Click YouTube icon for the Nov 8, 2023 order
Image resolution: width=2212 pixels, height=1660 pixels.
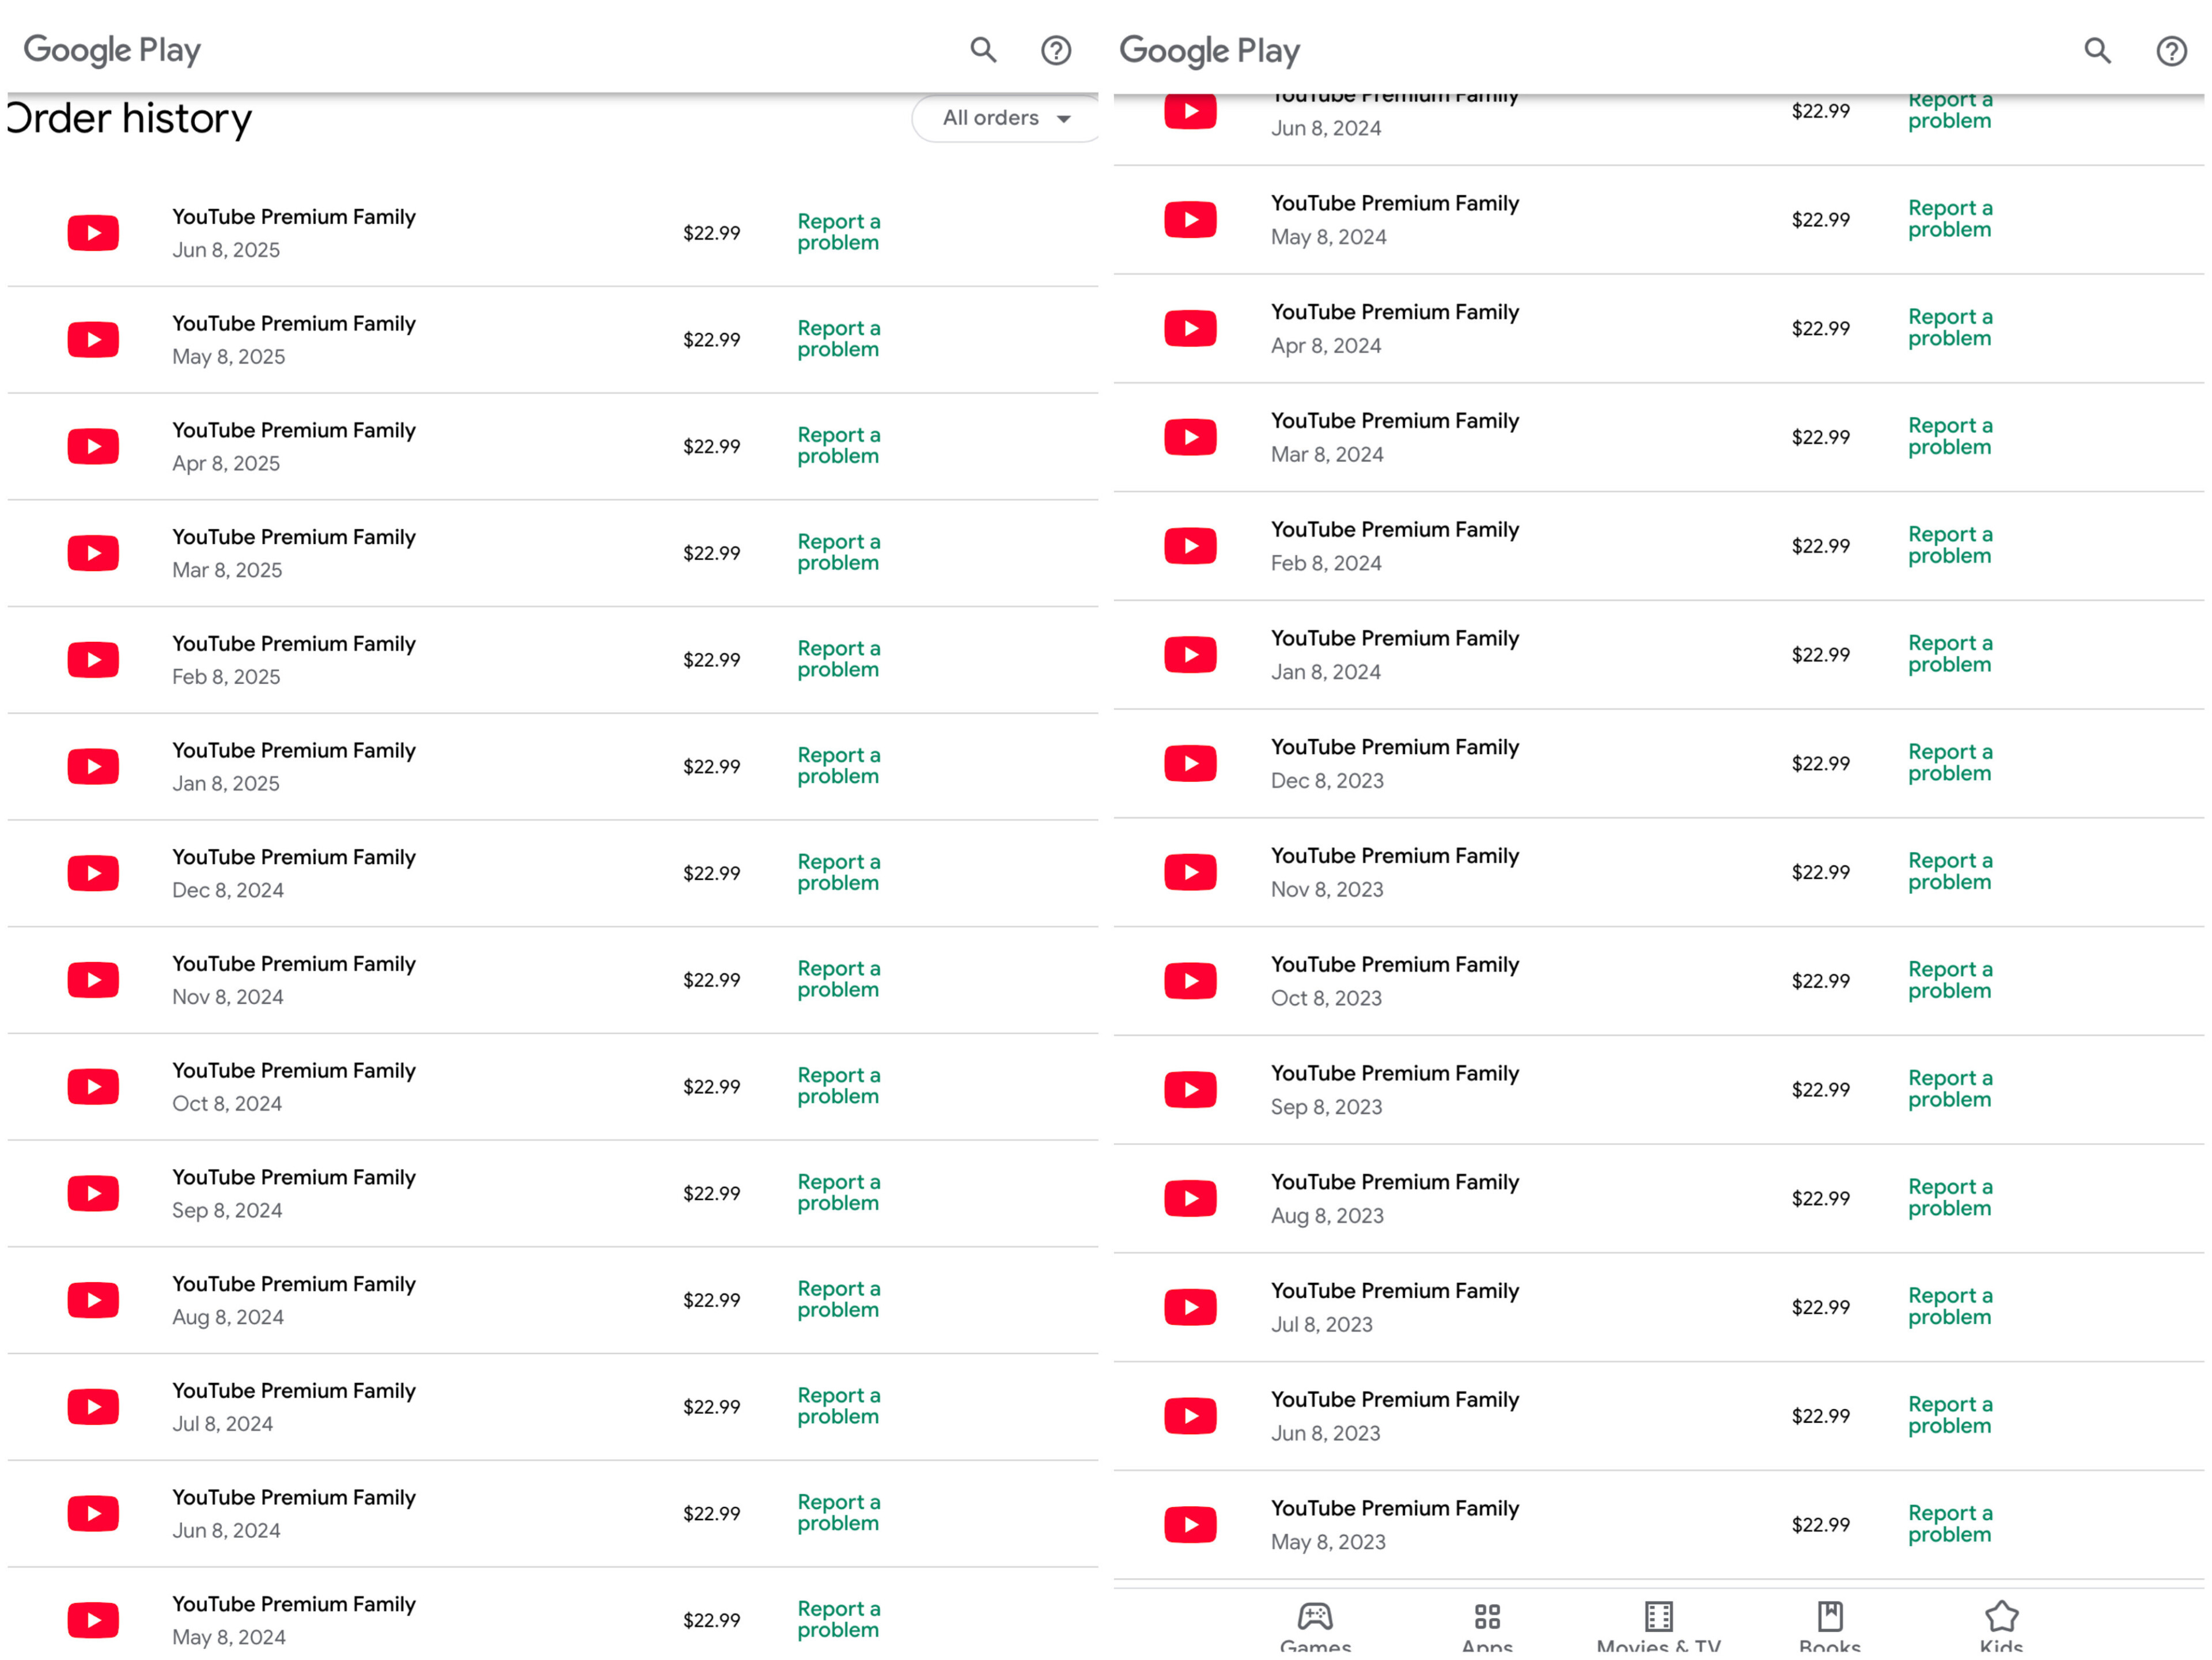click(1190, 872)
